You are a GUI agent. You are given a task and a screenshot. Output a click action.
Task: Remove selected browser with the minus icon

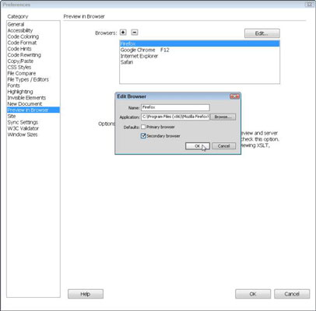click(135, 33)
